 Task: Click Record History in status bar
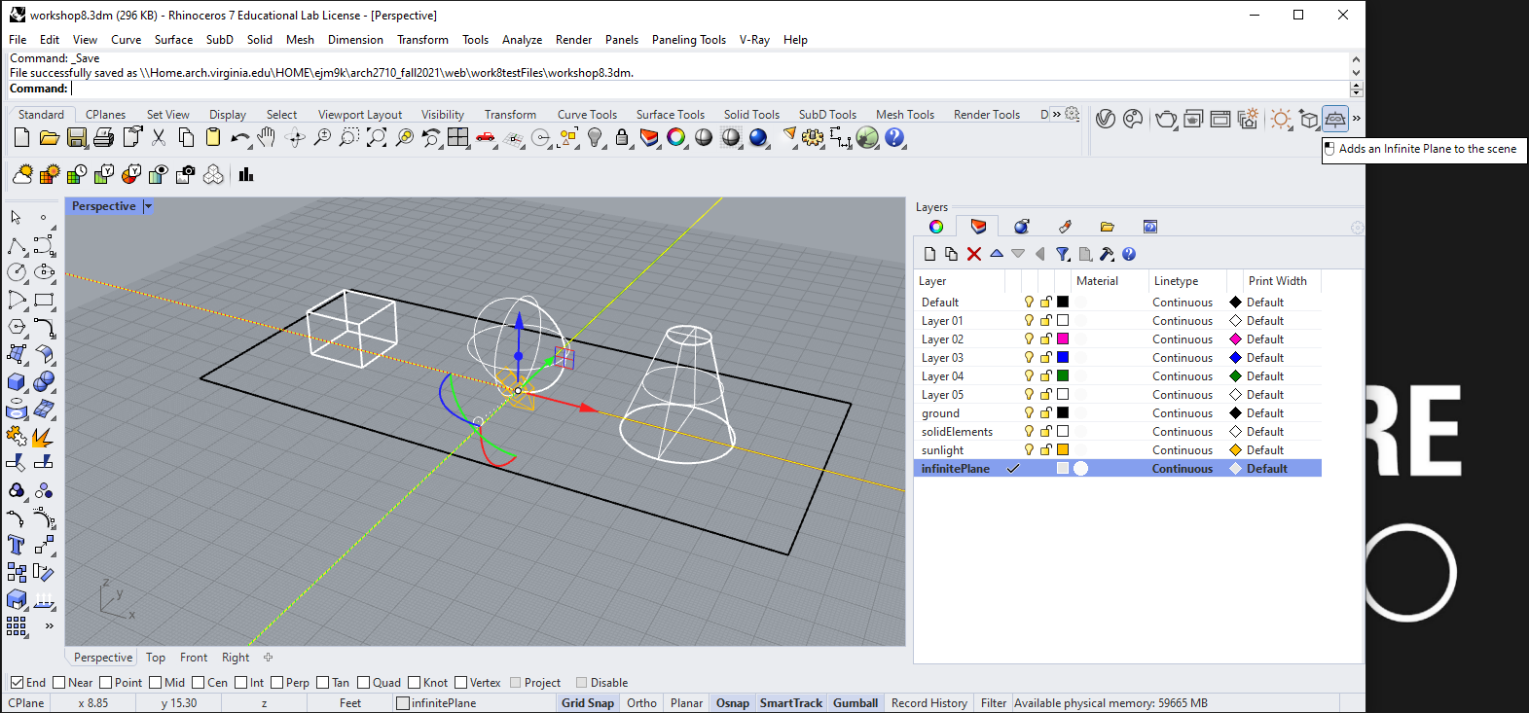[x=928, y=702]
